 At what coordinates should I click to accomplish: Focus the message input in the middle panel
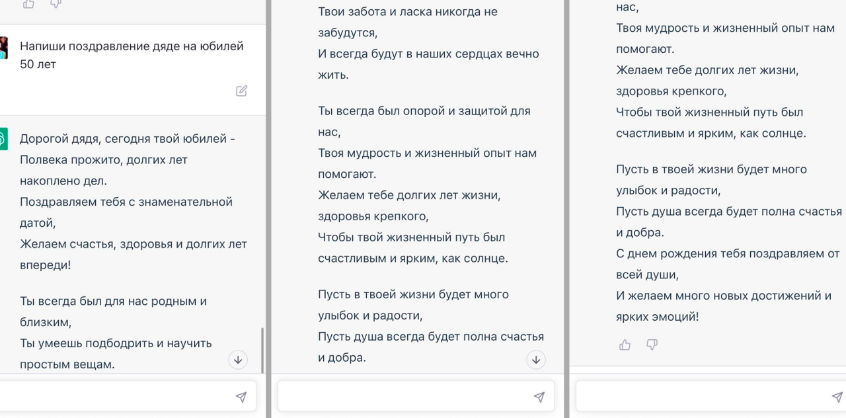416,397
